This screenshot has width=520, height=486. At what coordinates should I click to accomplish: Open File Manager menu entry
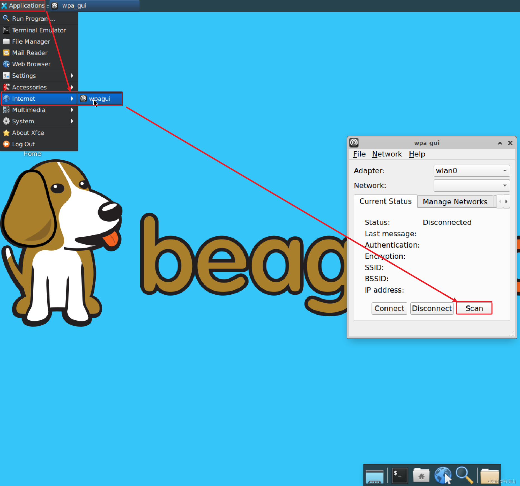[x=39, y=41]
